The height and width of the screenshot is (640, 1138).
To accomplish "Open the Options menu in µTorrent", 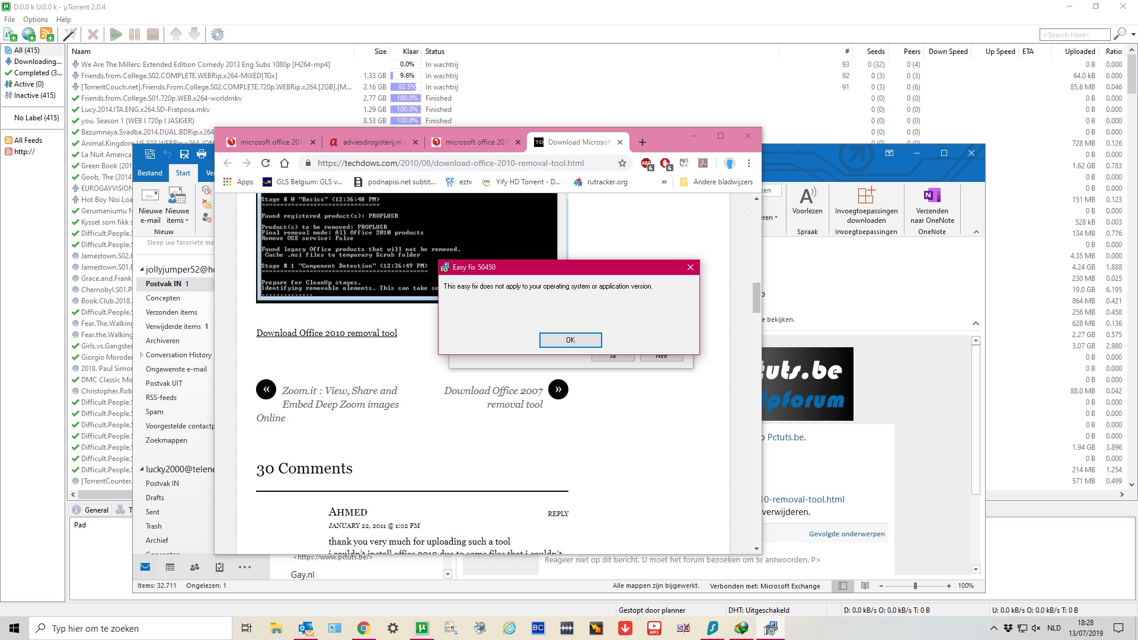I will (36, 20).
